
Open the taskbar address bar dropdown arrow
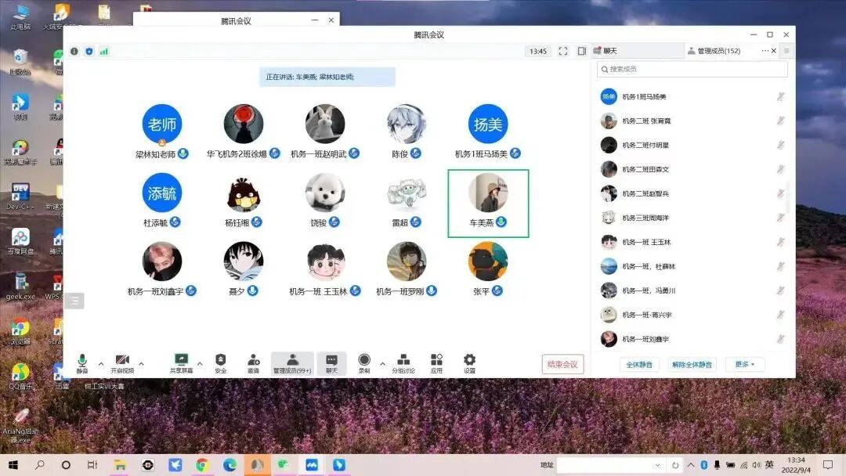657,465
